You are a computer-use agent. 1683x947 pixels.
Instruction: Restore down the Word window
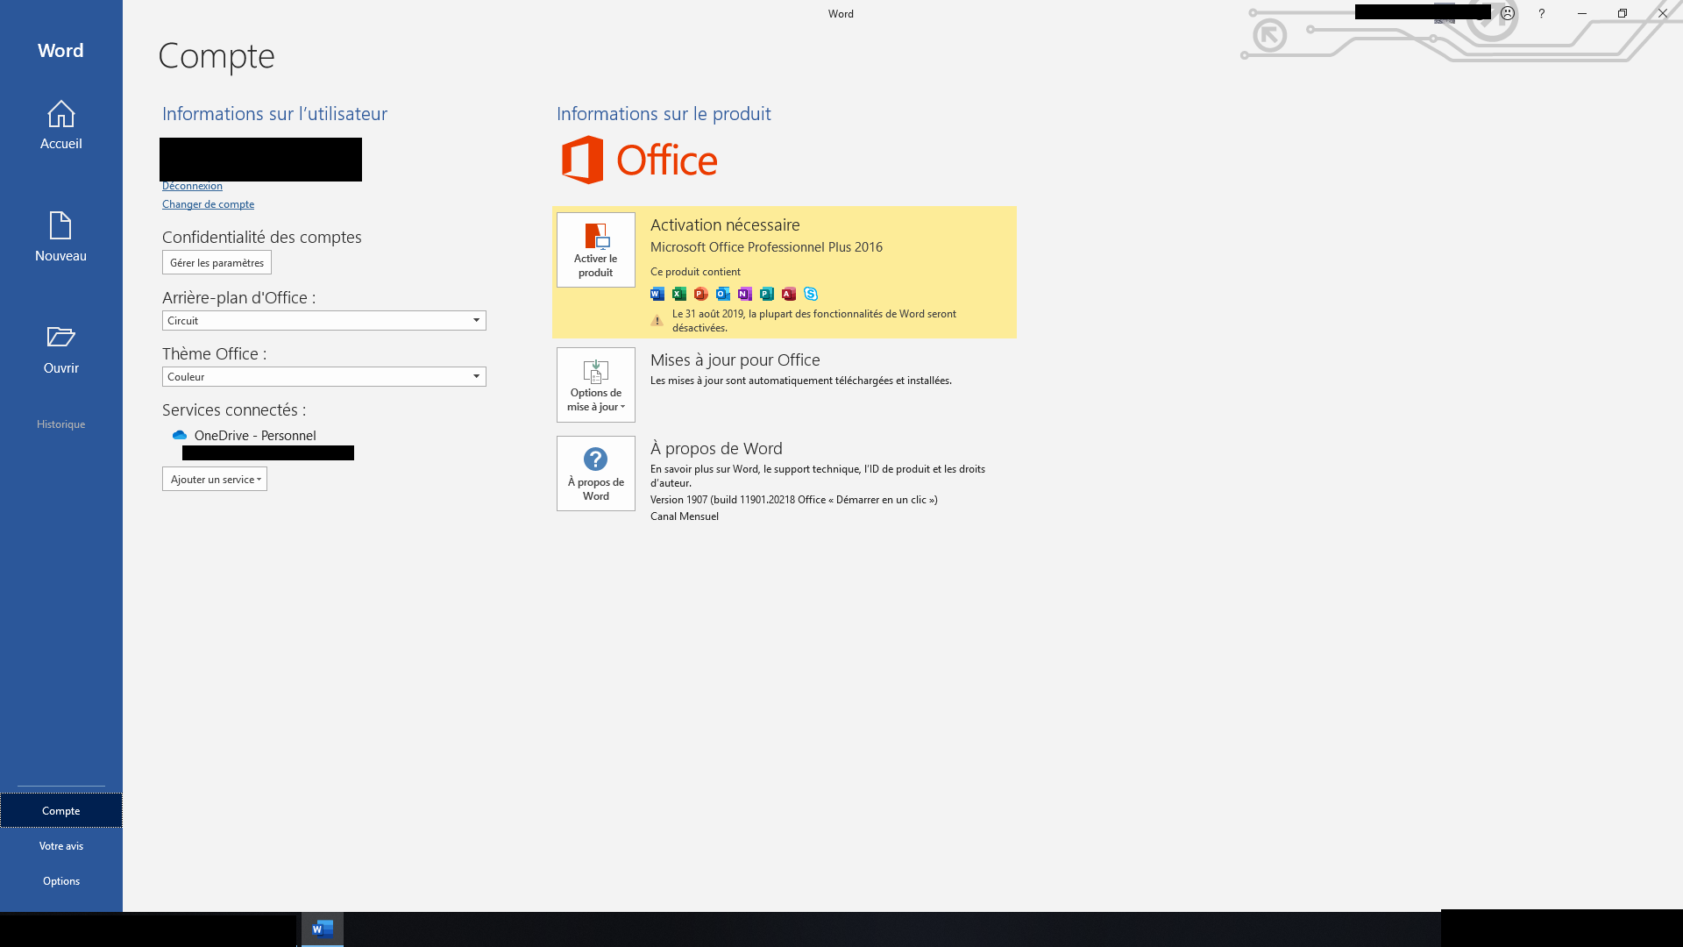(x=1623, y=13)
